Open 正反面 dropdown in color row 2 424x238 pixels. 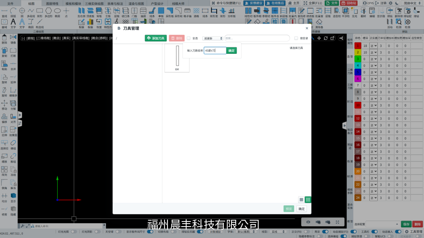click(374, 53)
